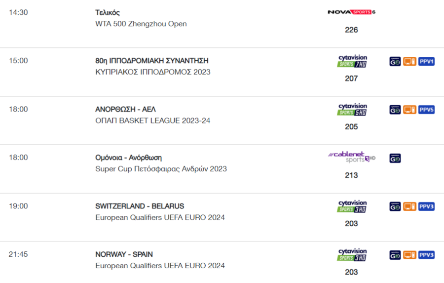Click the GO icon on NORWAY - SPAIN row
The width and height of the screenshot is (444, 283).
point(395,255)
